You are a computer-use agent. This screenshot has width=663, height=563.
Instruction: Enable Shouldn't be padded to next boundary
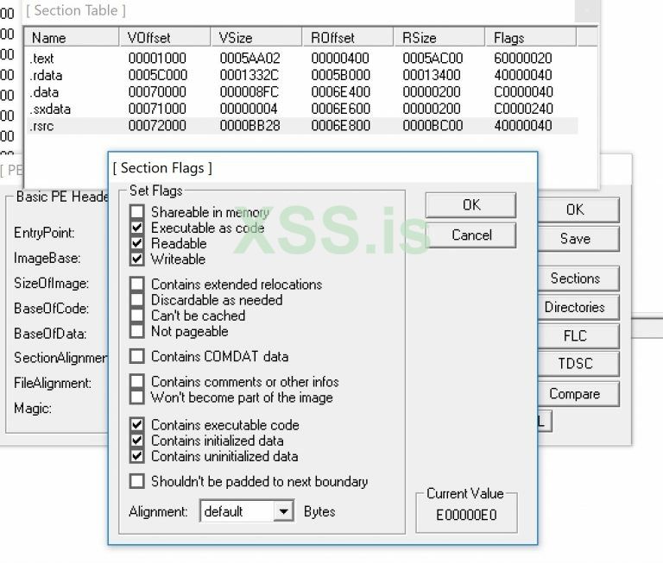pyautogui.click(x=137, y=481)
